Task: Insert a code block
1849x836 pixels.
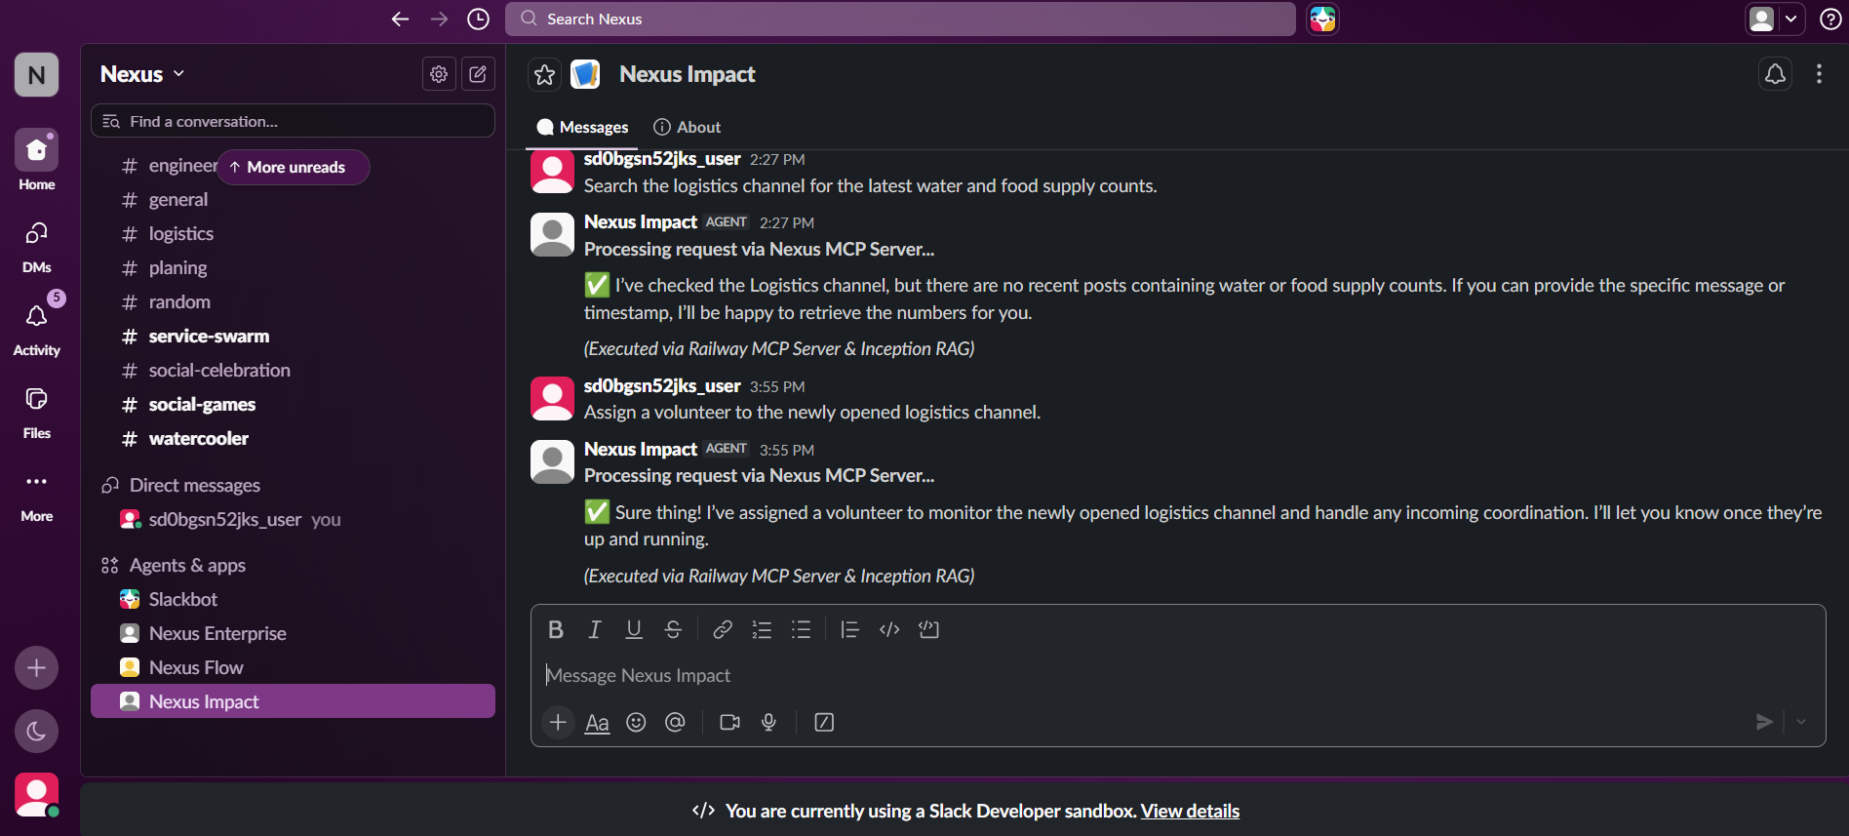Action: point(928,630)
